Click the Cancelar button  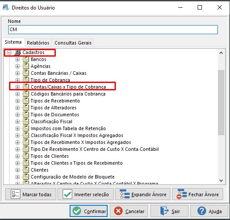coord(129,211)
